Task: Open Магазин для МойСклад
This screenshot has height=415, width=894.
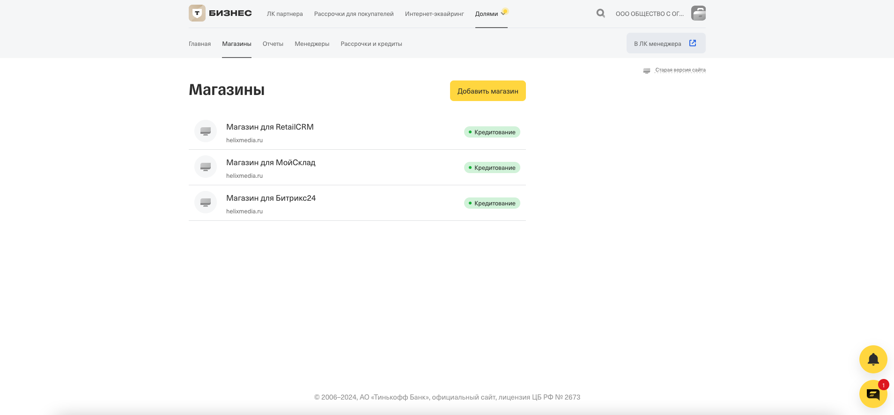Action: coord(271,162)
